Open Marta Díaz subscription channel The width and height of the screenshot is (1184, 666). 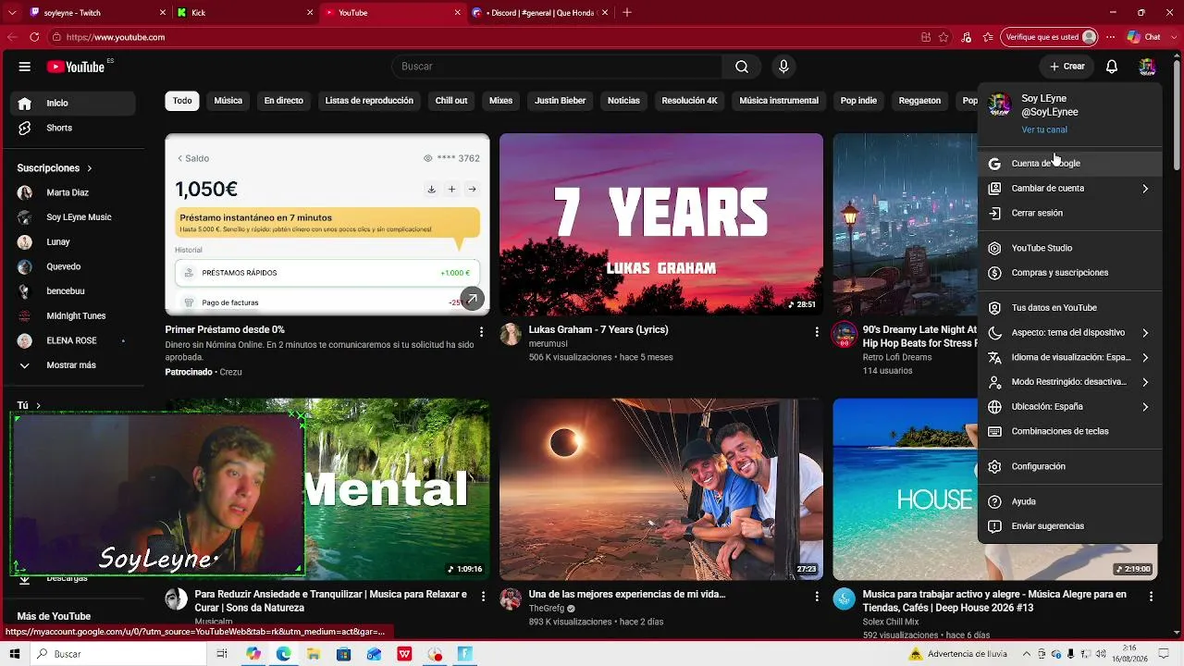[74, 192]
